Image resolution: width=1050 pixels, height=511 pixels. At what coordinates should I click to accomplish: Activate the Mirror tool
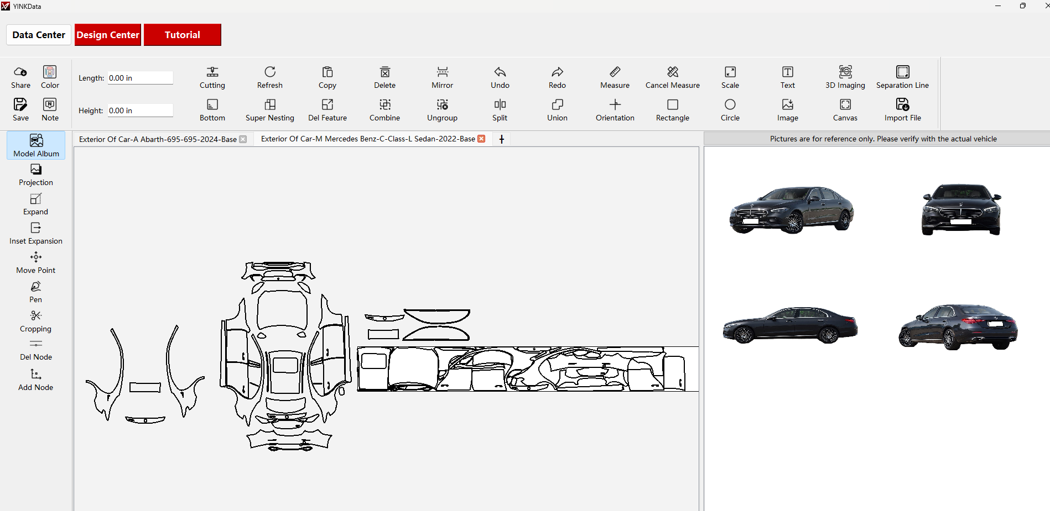click(x=442, y=72)
